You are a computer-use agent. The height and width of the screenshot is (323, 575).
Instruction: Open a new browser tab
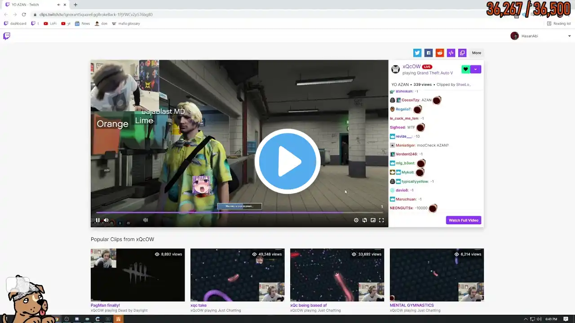(x=75, y=5)
